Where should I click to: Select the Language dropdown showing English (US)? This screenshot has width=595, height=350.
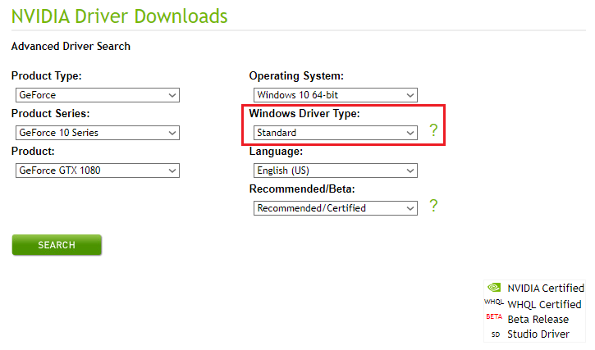point(335,170)
